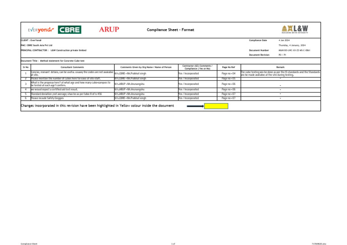Viewport: 347px width, 245px height.
Task: Click the 'Page No Ref' column header
Action: click(229, 67)
